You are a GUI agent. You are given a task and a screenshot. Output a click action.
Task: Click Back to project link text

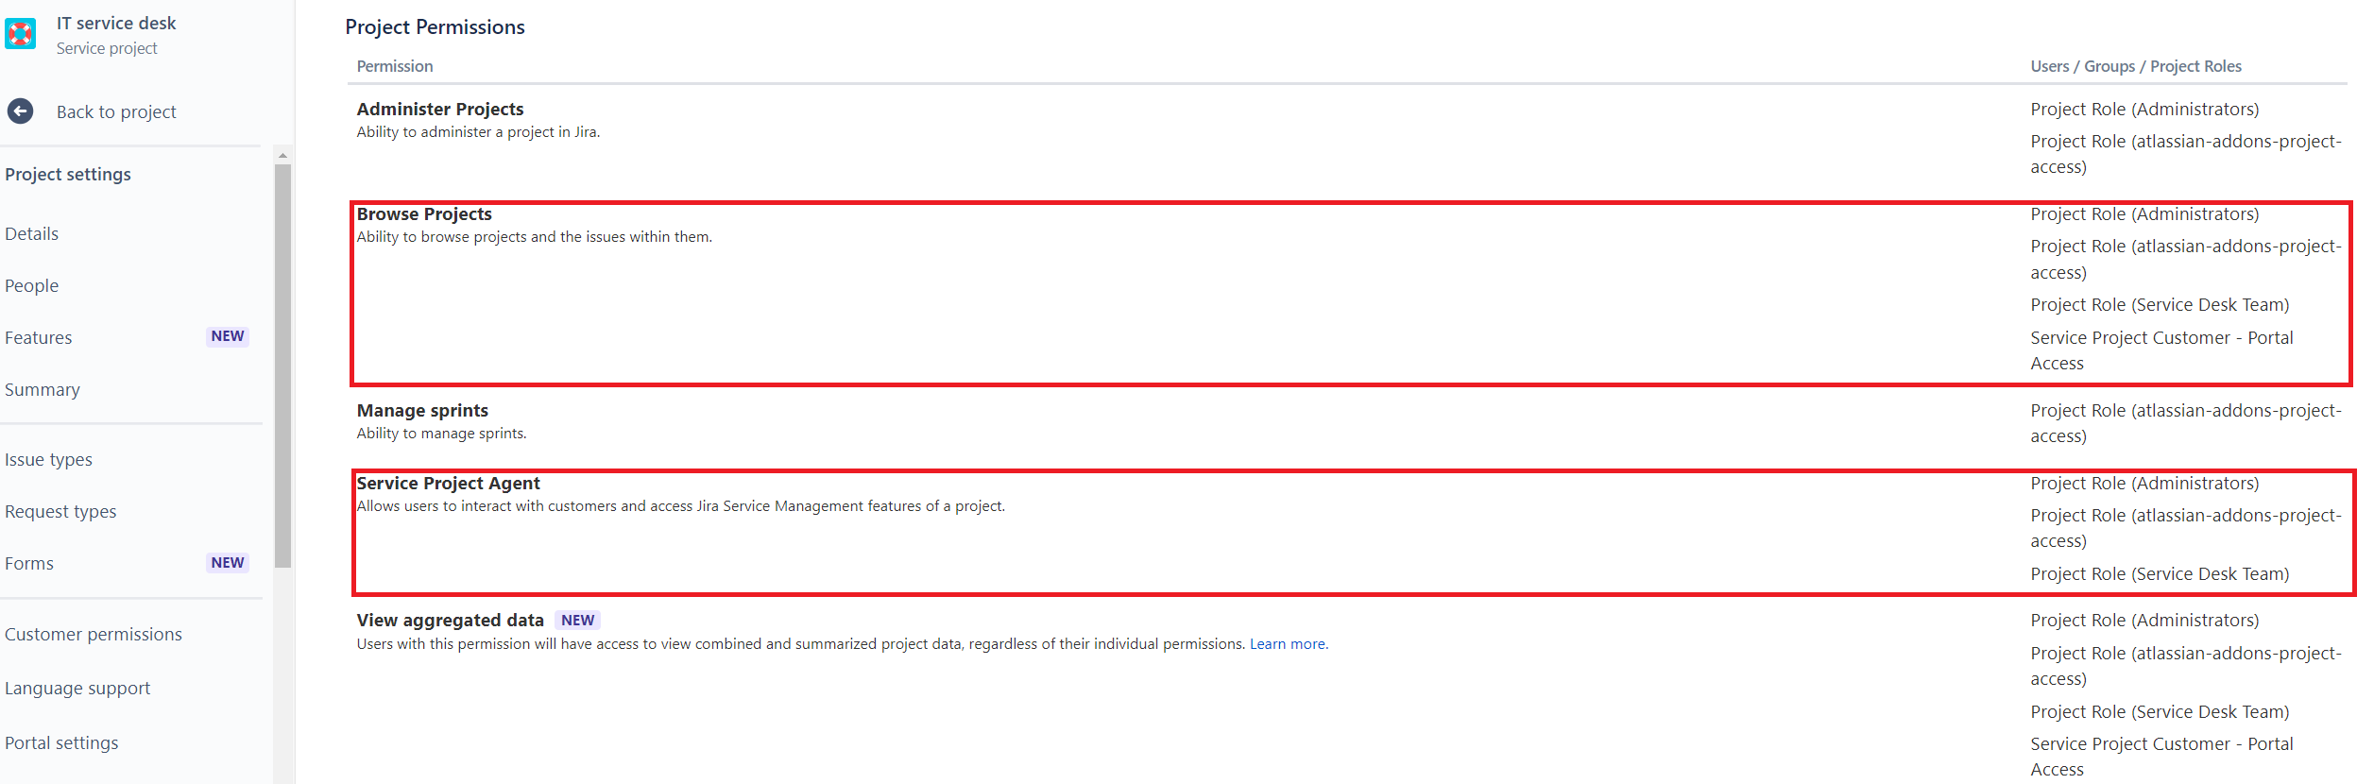coord(116,112)
